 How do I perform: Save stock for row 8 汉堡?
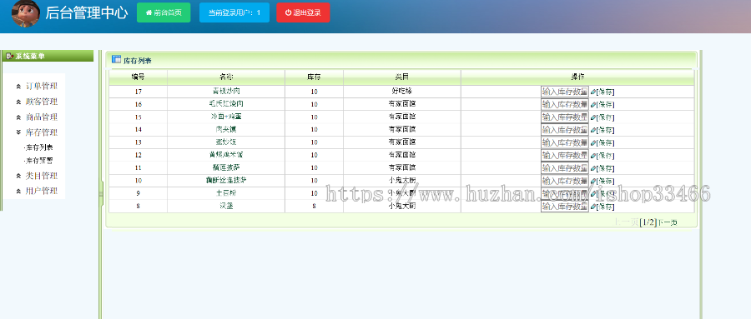[x=606, y=207]
